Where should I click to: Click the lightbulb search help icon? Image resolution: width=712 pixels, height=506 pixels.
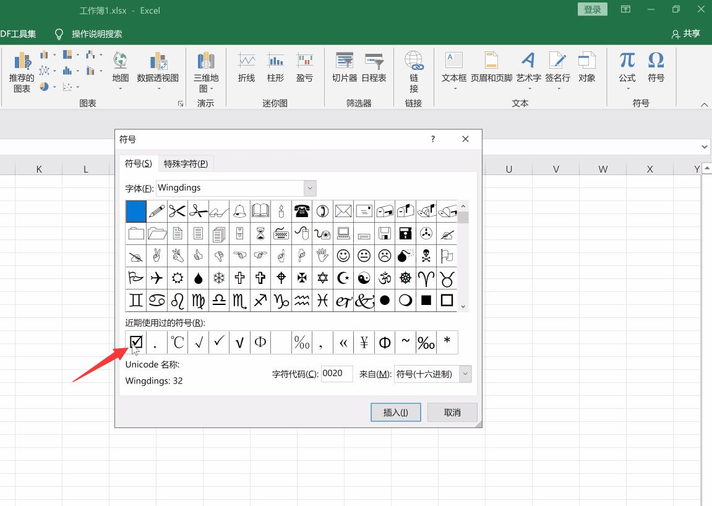[x=59, y=34]
